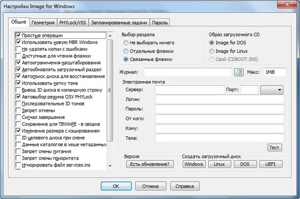The width and height of the screenshot is (300, 199).
Task: Toggle Автопоиск диска для восстановления
Action: 18,76
